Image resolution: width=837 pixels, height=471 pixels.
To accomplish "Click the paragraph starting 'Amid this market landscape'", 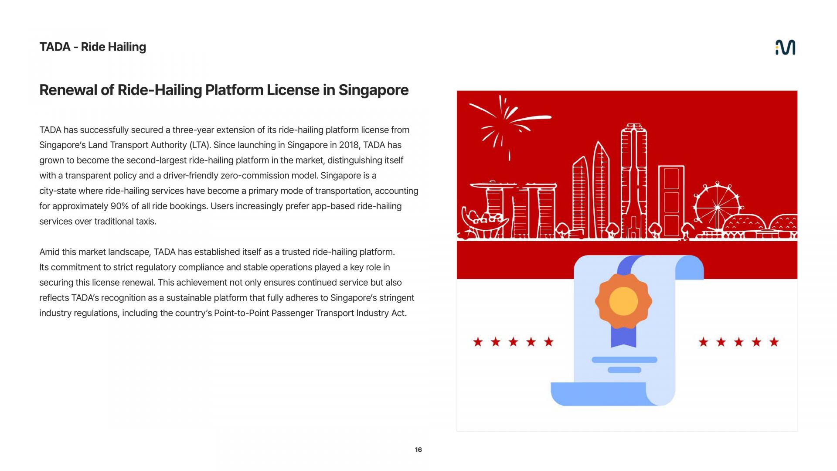I will pyautogui.click(x=227, y=283).
